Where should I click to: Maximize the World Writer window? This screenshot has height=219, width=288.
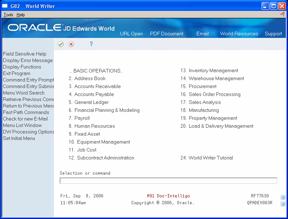click(274, 6)
